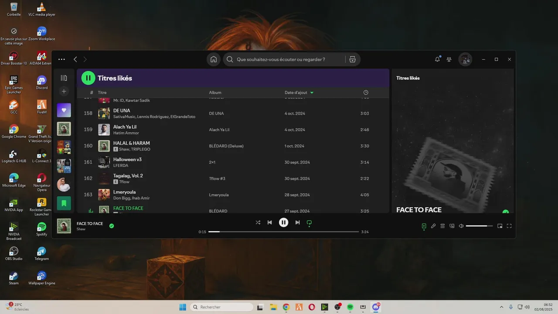Open lyrics with the microphone icon

pos(433,226)
